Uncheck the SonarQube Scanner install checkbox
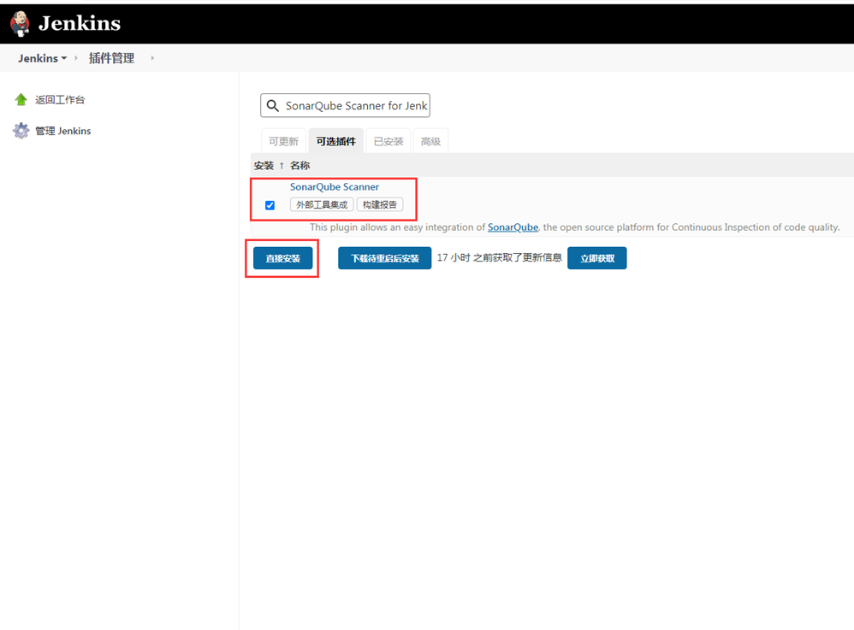This screenshot has width=854, height=630. click(270, 205)
